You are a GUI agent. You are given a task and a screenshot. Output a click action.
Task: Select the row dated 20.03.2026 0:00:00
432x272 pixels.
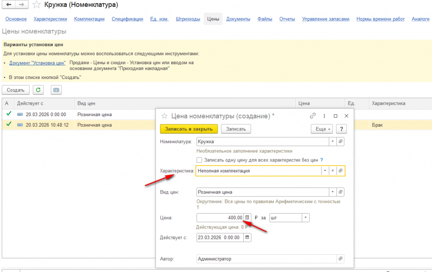click(x=78, y=114)
